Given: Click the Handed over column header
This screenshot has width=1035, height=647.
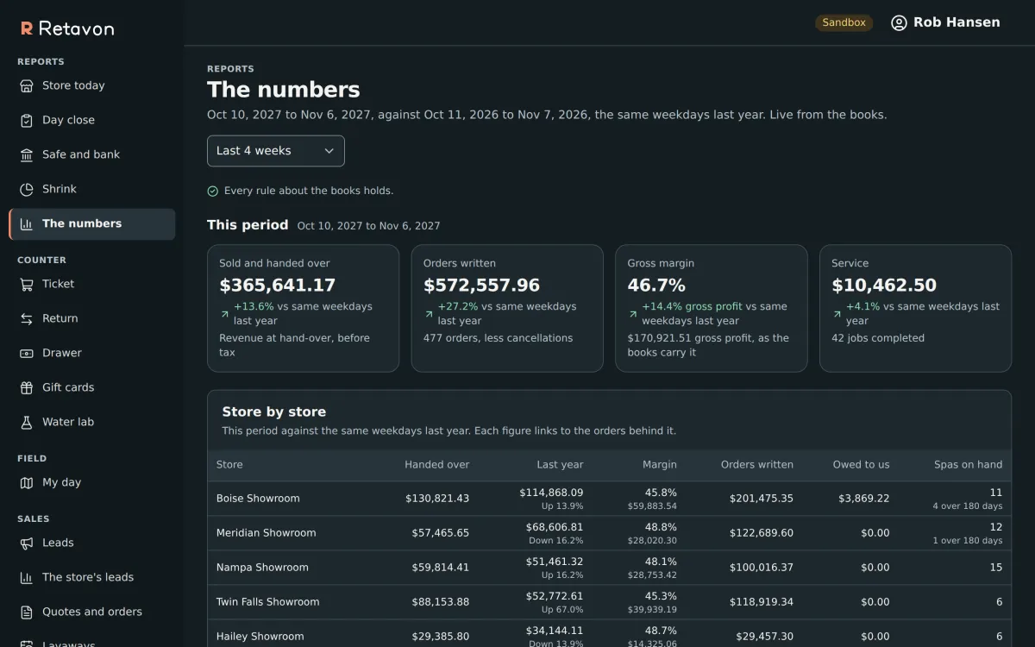Looking at the screenshot, I should pos(437,464).
